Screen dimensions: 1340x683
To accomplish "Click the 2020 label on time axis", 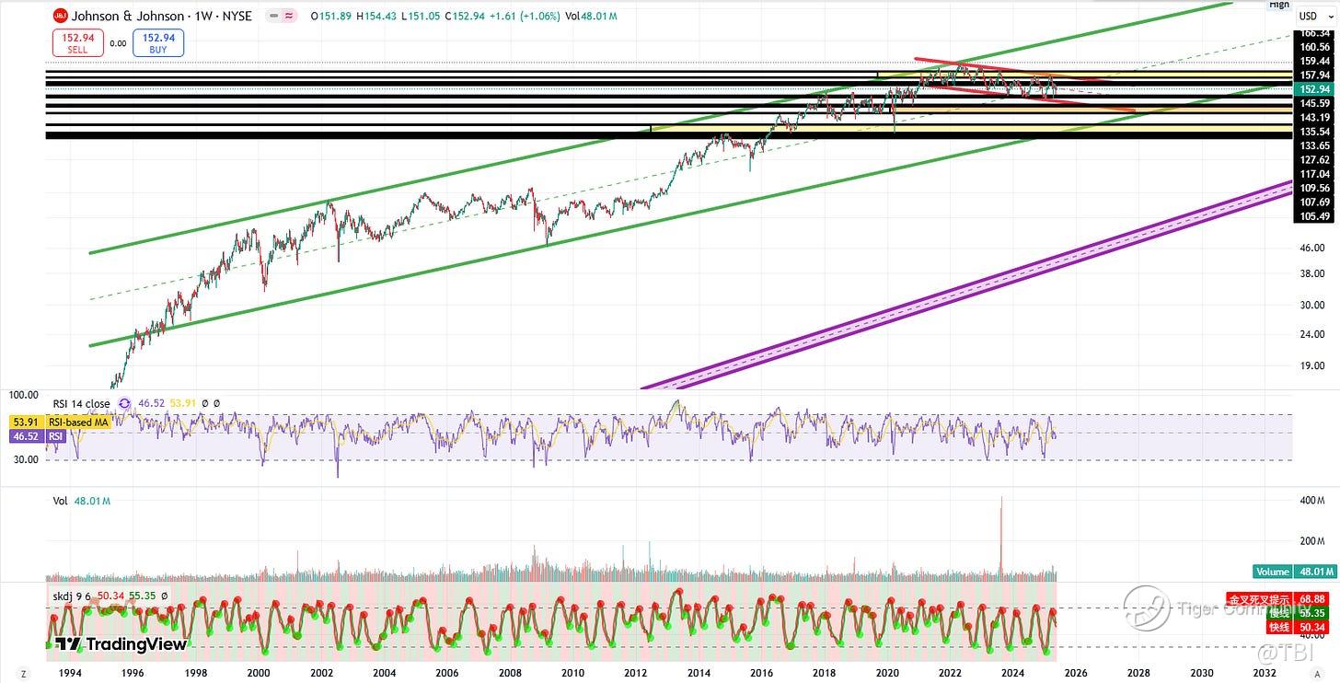I will [x=887, y=674].
